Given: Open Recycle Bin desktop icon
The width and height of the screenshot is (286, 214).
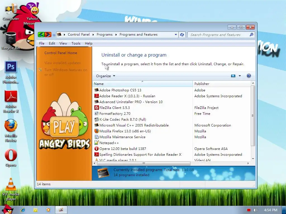Looking at the screenshot, I should [x=11, y=41].
